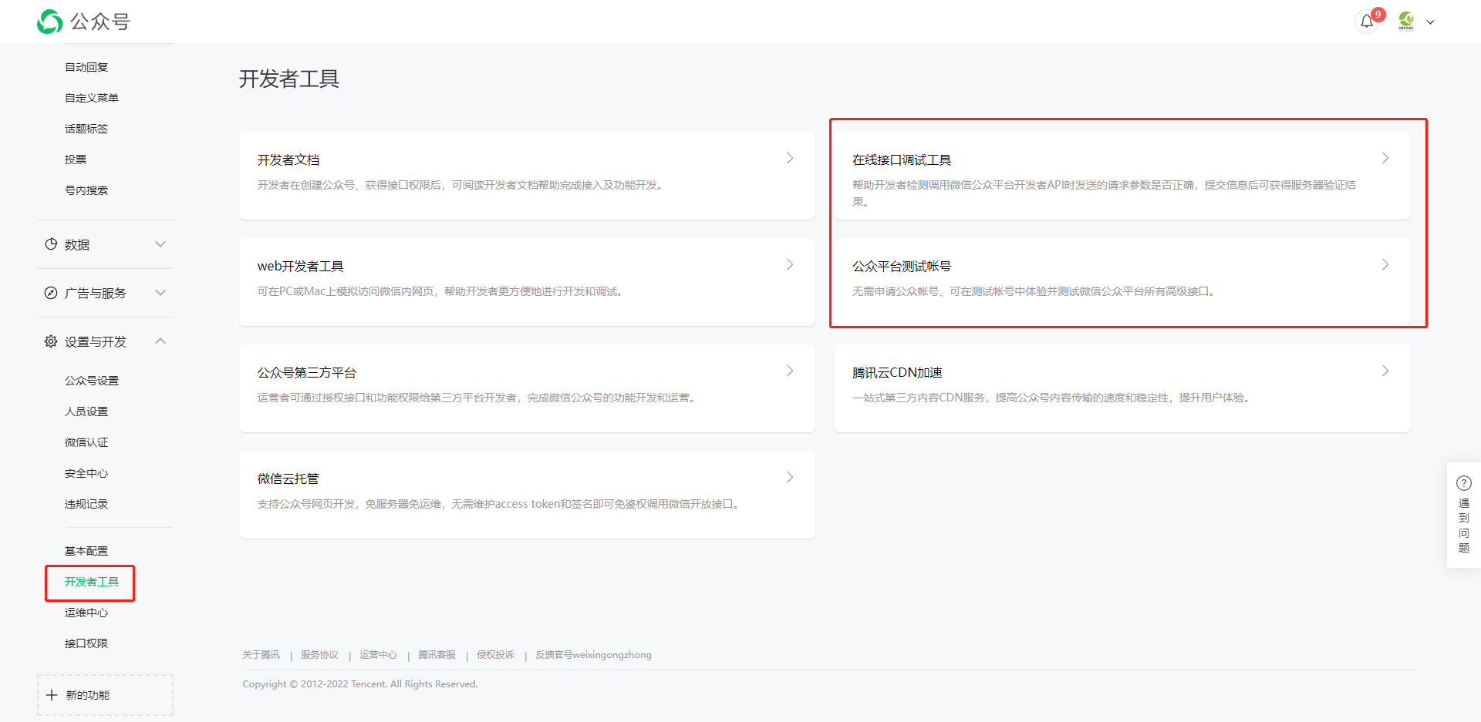Click the 开发者工具 page heading
The width and height of the screenshot is (1481, 722).
pyautogui.click(x=289, y=79)
